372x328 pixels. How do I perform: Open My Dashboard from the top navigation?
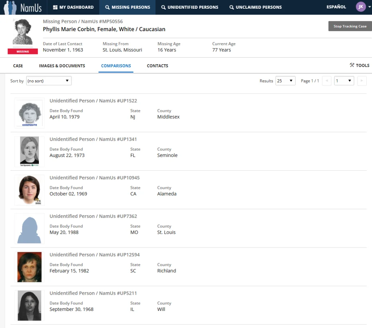tap(73, 7)
